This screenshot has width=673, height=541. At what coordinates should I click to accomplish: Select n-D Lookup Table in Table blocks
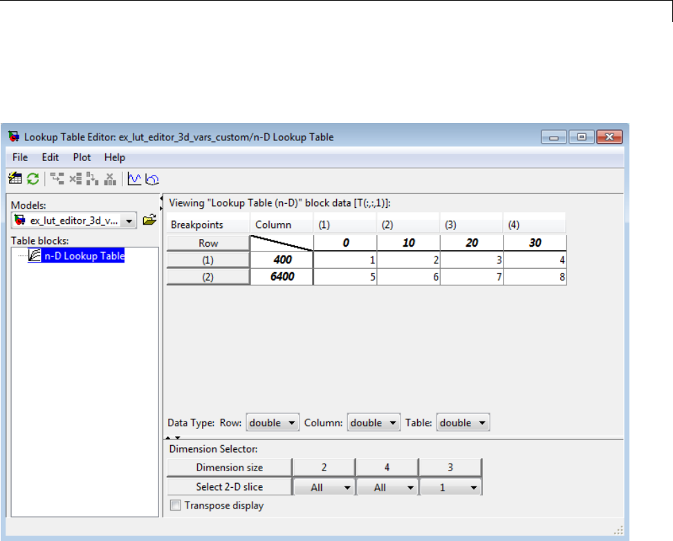pyautogui.click(x=84, y=256)
